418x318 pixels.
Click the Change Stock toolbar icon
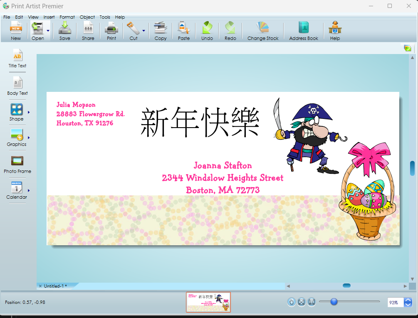tap(263, 30)
